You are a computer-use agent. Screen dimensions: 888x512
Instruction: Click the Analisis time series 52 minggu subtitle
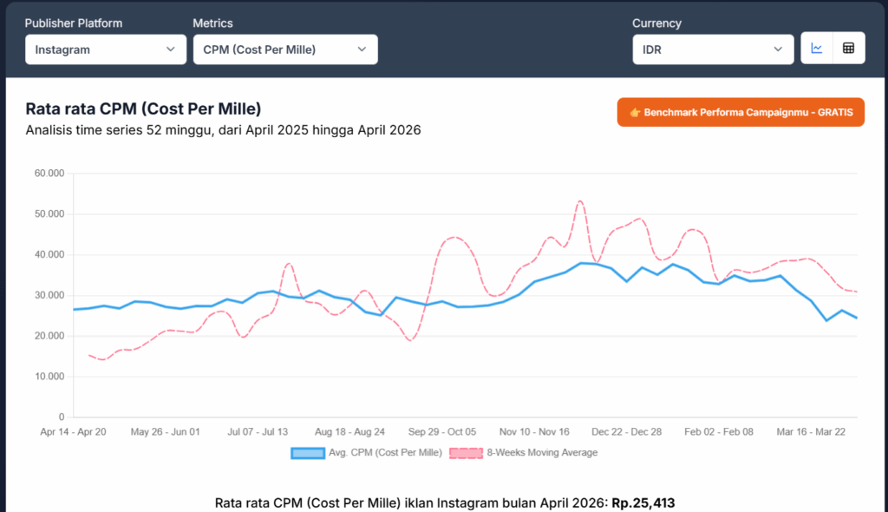pos(223,130)
